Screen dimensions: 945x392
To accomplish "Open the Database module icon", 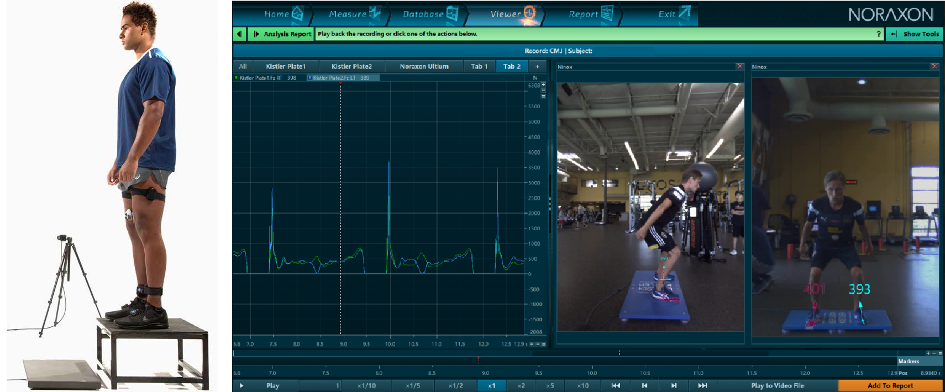I will pyautogui.click(x=452, y=13).
